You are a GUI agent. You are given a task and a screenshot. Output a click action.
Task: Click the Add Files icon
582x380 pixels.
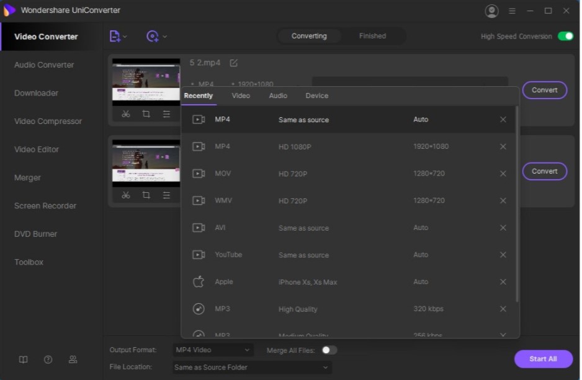click(x=115, y=37)
